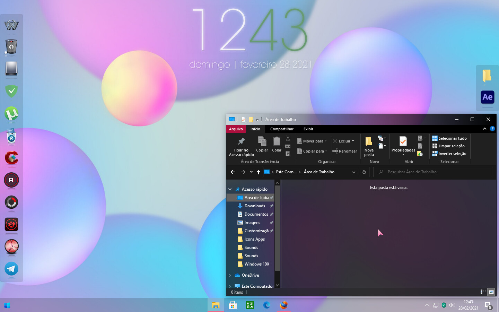Open the Fácil acesso dropdown icon
This screenshot has width=499, height=312.
[382, 146]
